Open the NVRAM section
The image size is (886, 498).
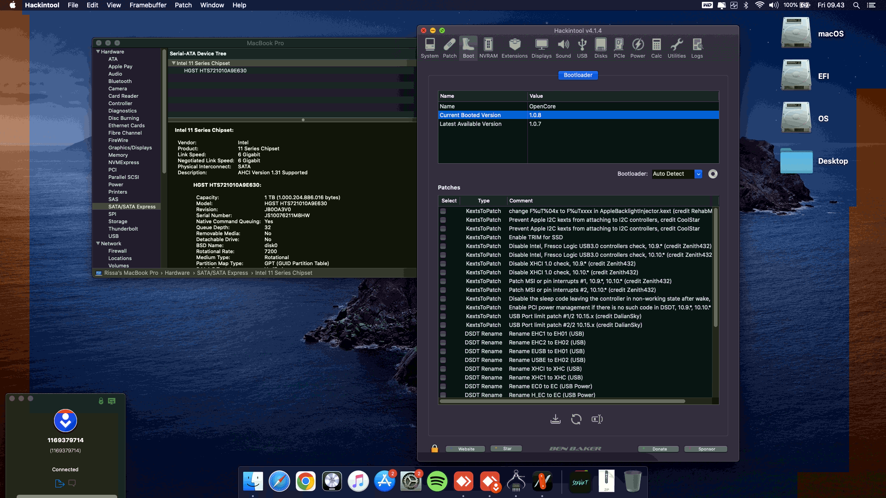pos(488,48)
